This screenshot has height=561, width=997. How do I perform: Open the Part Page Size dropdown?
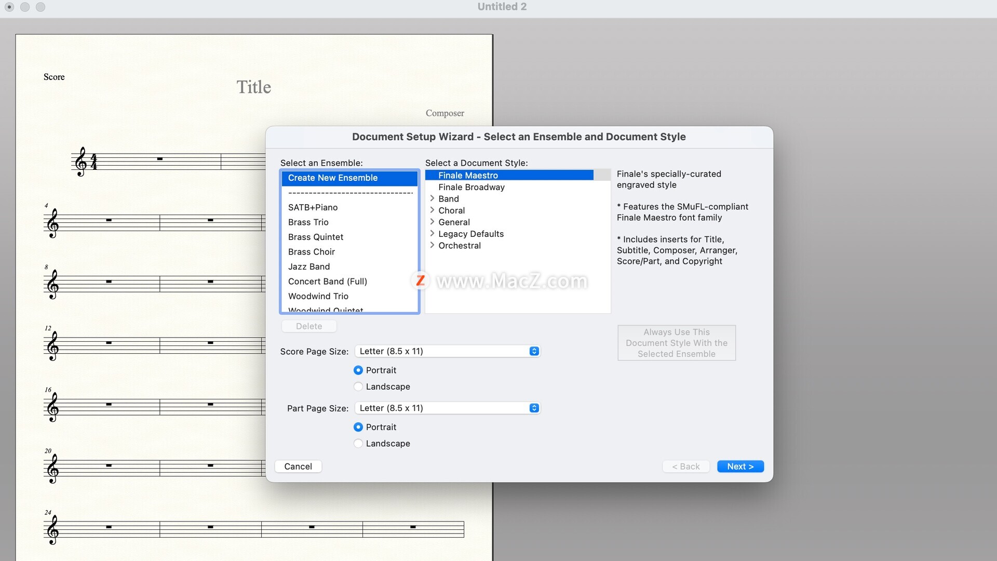[447, 408]
